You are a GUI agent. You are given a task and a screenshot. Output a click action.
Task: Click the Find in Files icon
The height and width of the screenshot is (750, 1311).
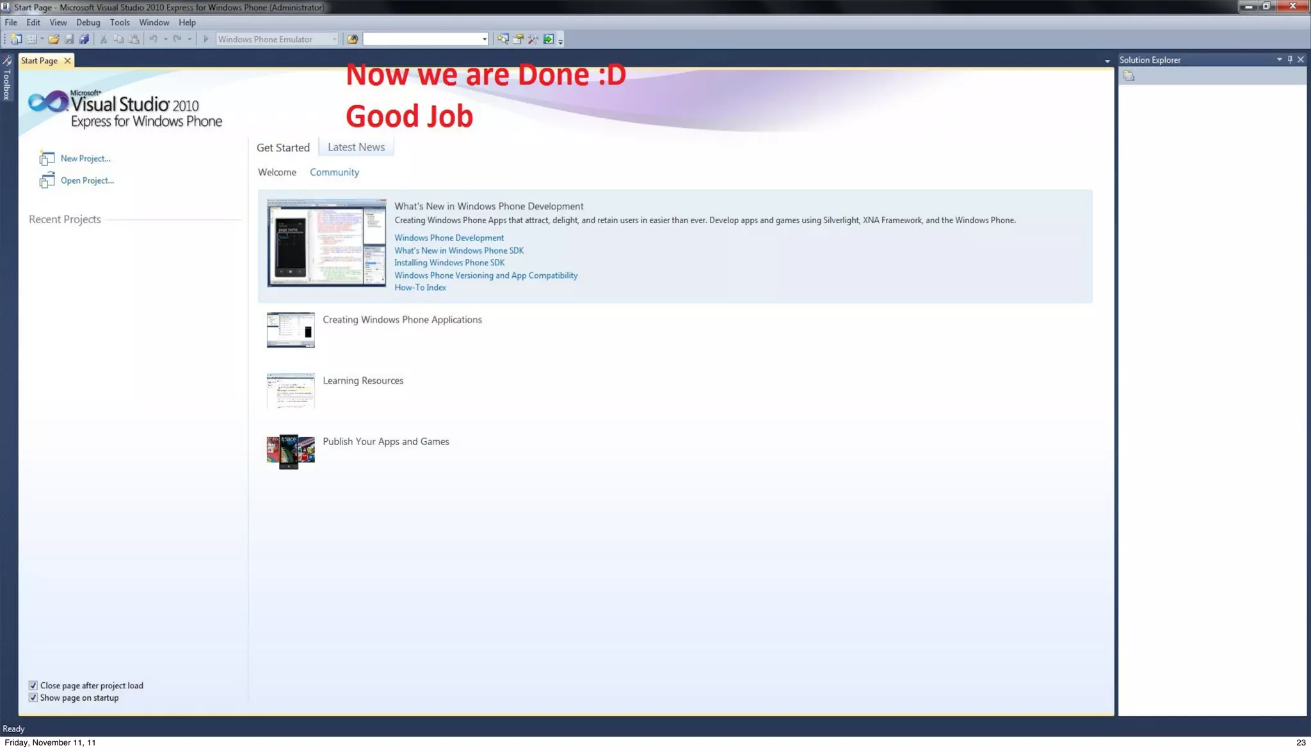pos(352,39)
